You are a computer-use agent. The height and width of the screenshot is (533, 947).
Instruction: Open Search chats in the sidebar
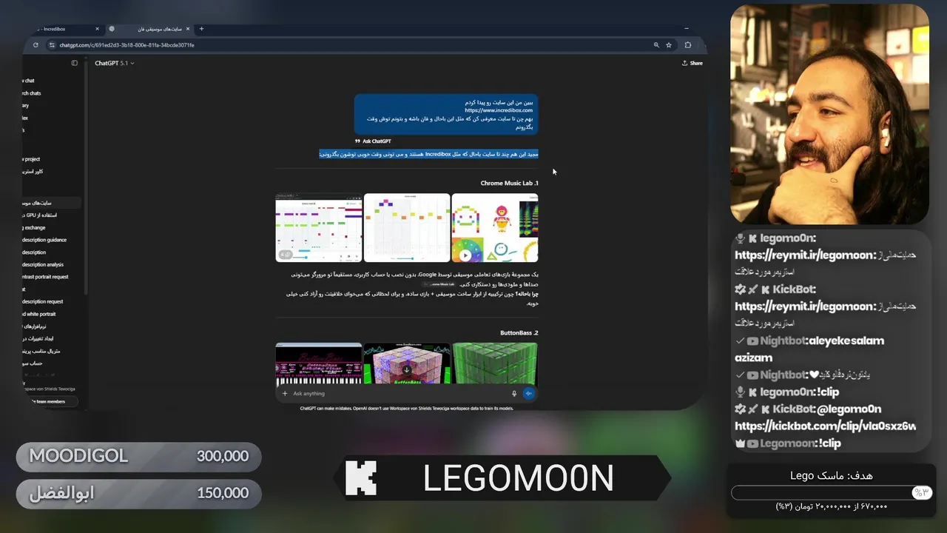[31, 93]
